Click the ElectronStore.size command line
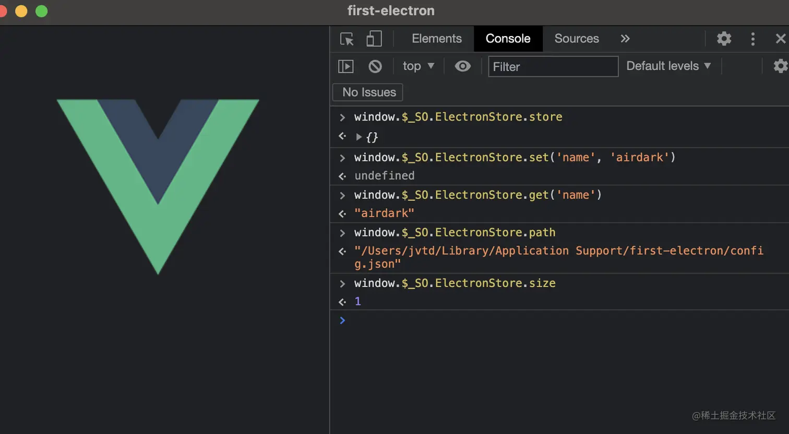This screenshot has width=789, height=434. [455, 283]
